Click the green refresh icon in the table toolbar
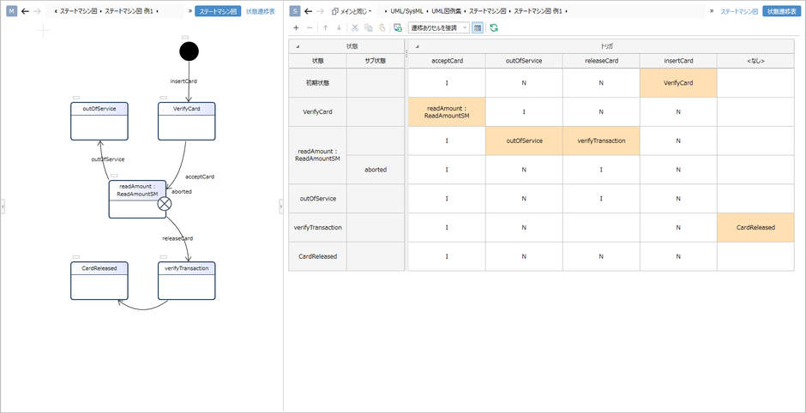Viewport: 806px width, 413px height. click(494, 27)
